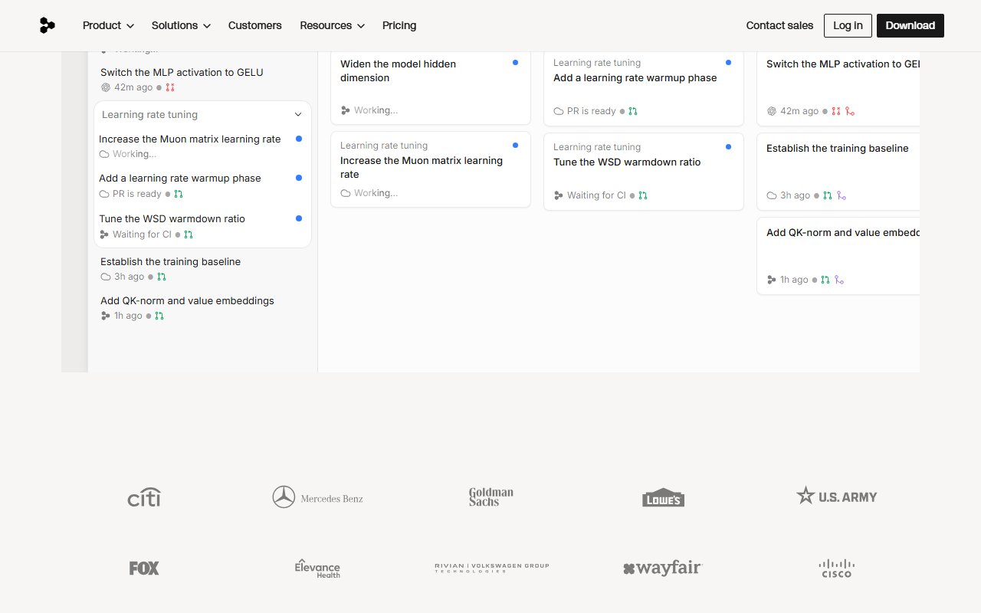Open the Product dropdown menu
The image size is (981, 613).
click(108, 25)
